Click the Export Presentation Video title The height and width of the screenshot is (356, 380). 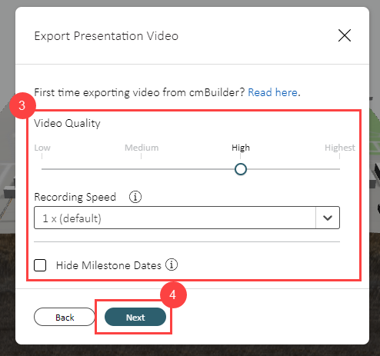coord(106,36)
